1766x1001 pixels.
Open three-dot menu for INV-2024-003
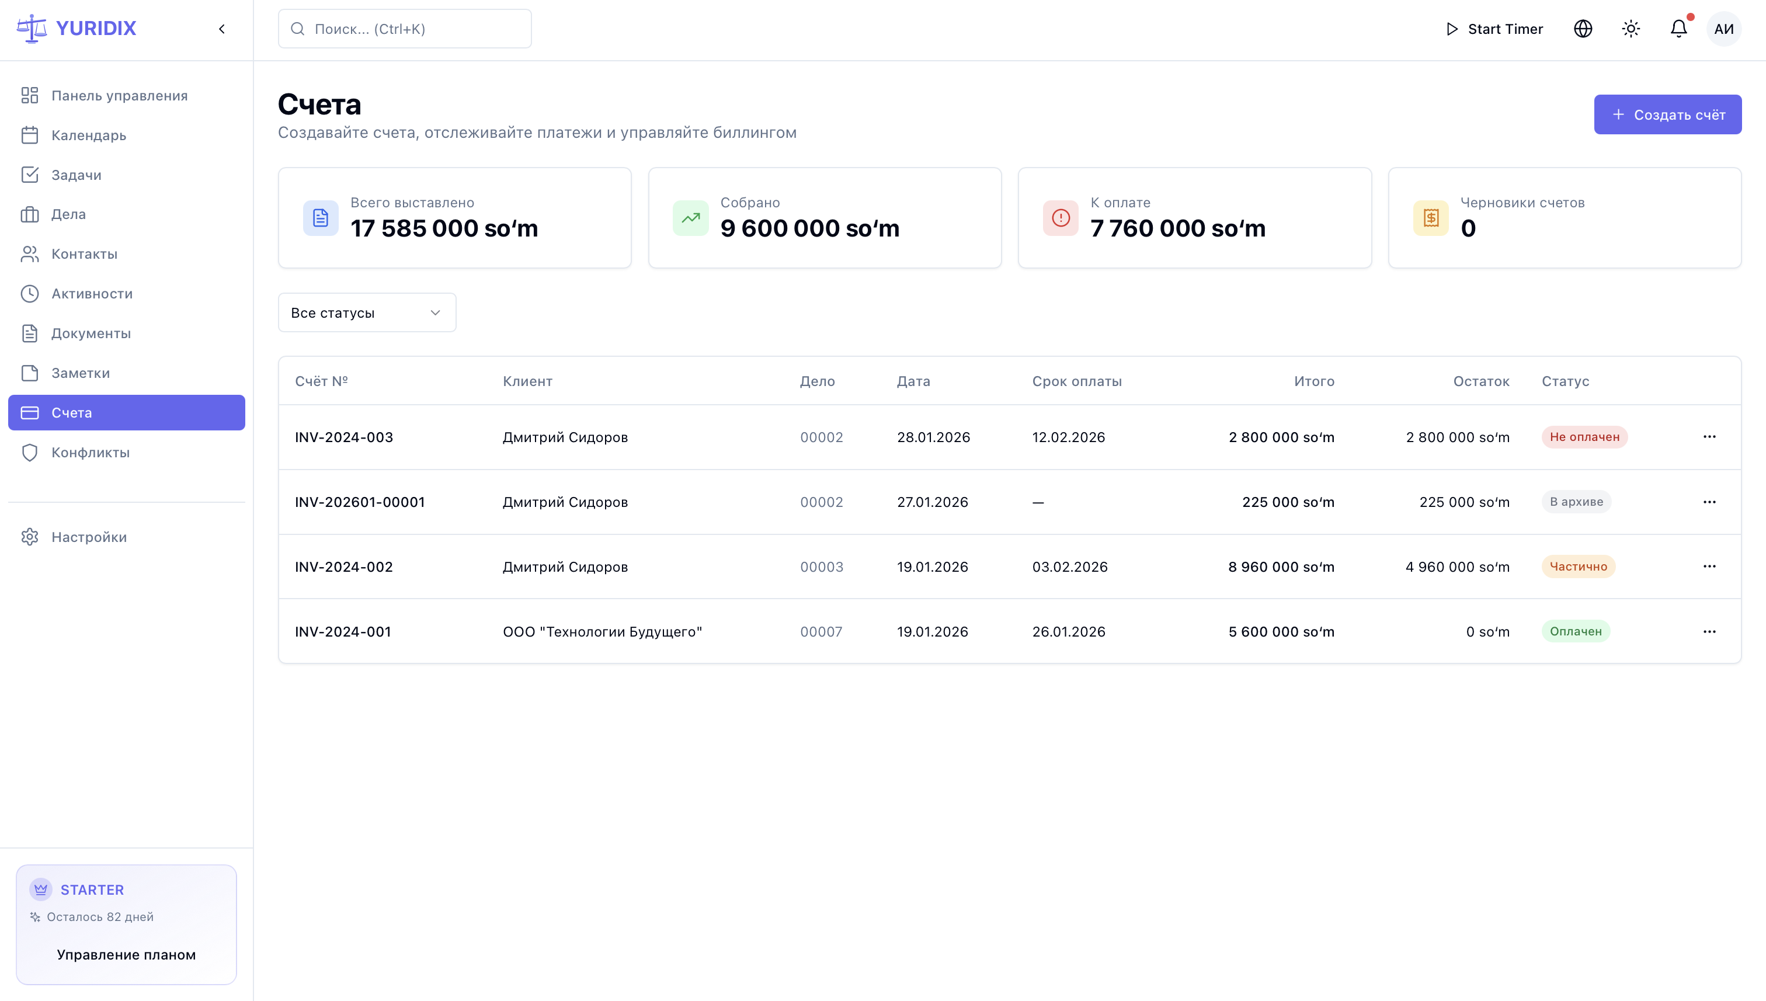[x=1709, y=437]
